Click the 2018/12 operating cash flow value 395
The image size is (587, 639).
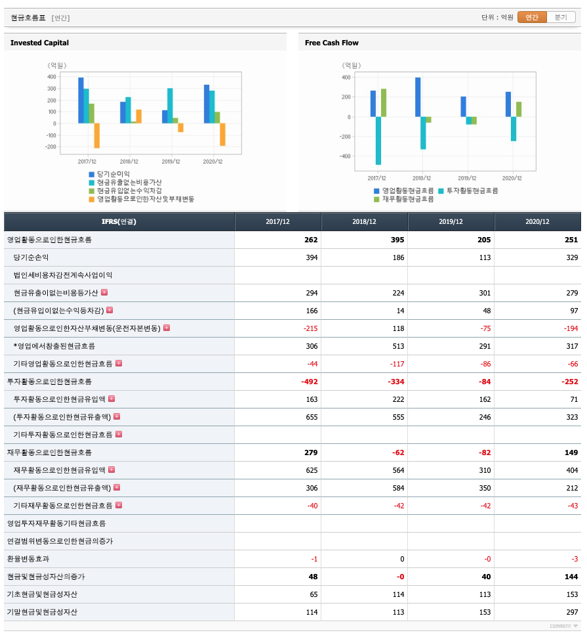point(397,240)
